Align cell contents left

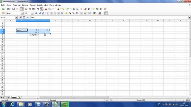(48, 13)
